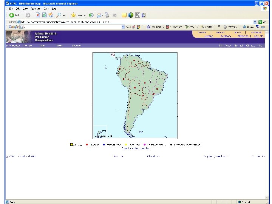
Task: Expand the Mail button dropdown arrow
Action: click(102, 15)
